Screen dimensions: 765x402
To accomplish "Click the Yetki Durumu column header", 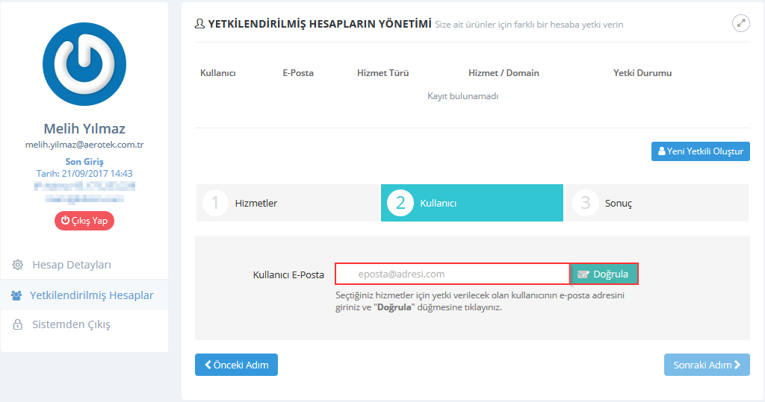I will [x=642, y=73].
